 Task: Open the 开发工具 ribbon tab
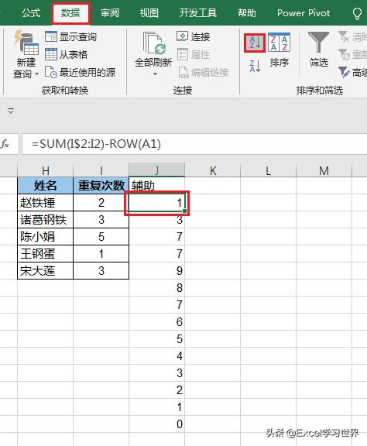[x=198, y=13]
